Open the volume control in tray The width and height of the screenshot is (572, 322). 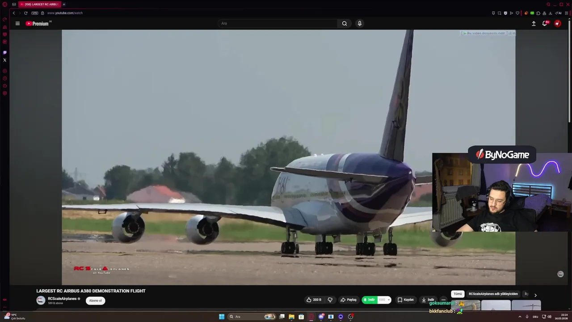[x=549, y=317]
